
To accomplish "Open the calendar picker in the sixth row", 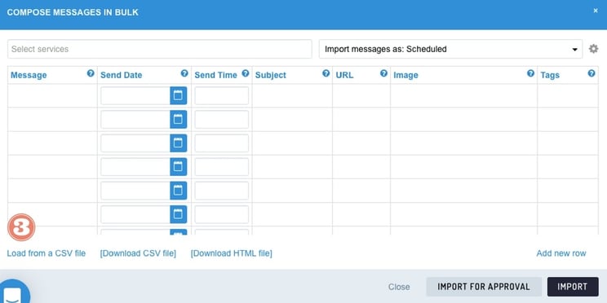I will (178, 214).
